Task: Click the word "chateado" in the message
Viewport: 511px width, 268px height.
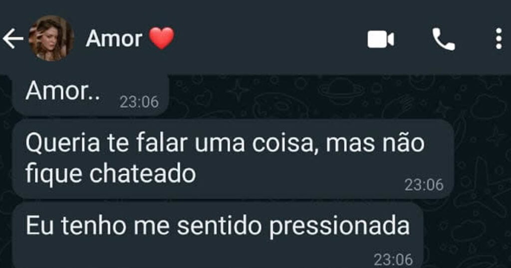Action: point(143,173)
